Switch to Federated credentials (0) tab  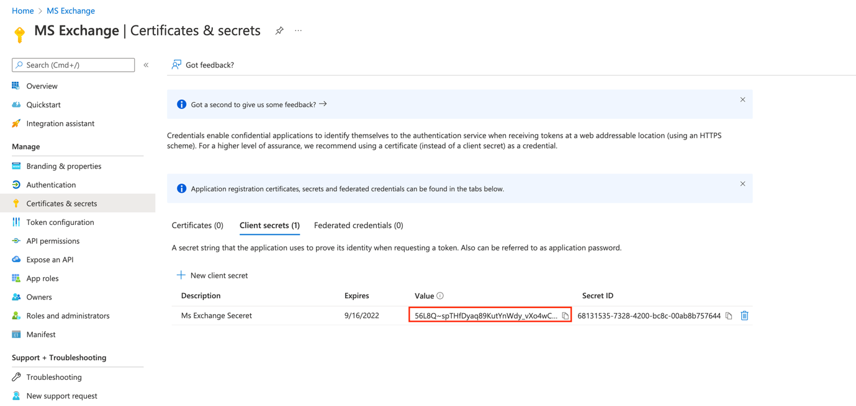pyautogui.click(x=358, y=226)
